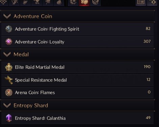159x127 pixels.
Task: Click the Arena Coin: Flames icon
Action: click(x=9, y=93)
